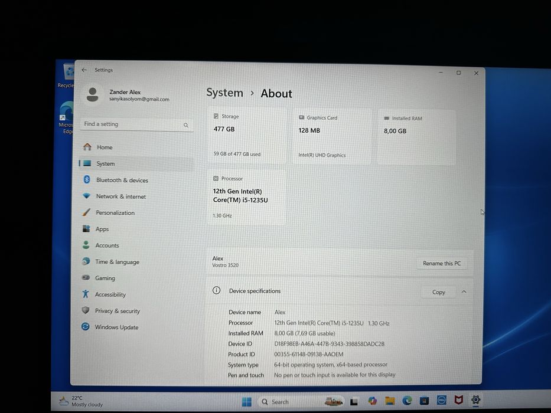The width and height of the screenshot is (551, 413).
Task: Open McAfee from the taskbar
Action: [458, 399]
